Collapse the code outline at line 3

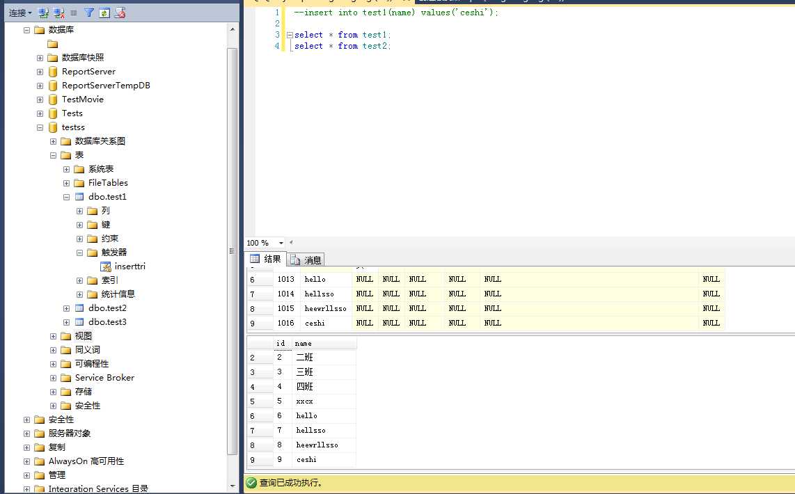point(290,35)
